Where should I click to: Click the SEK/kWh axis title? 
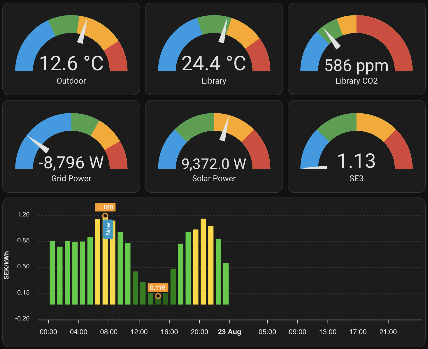[x=6, y=265]
